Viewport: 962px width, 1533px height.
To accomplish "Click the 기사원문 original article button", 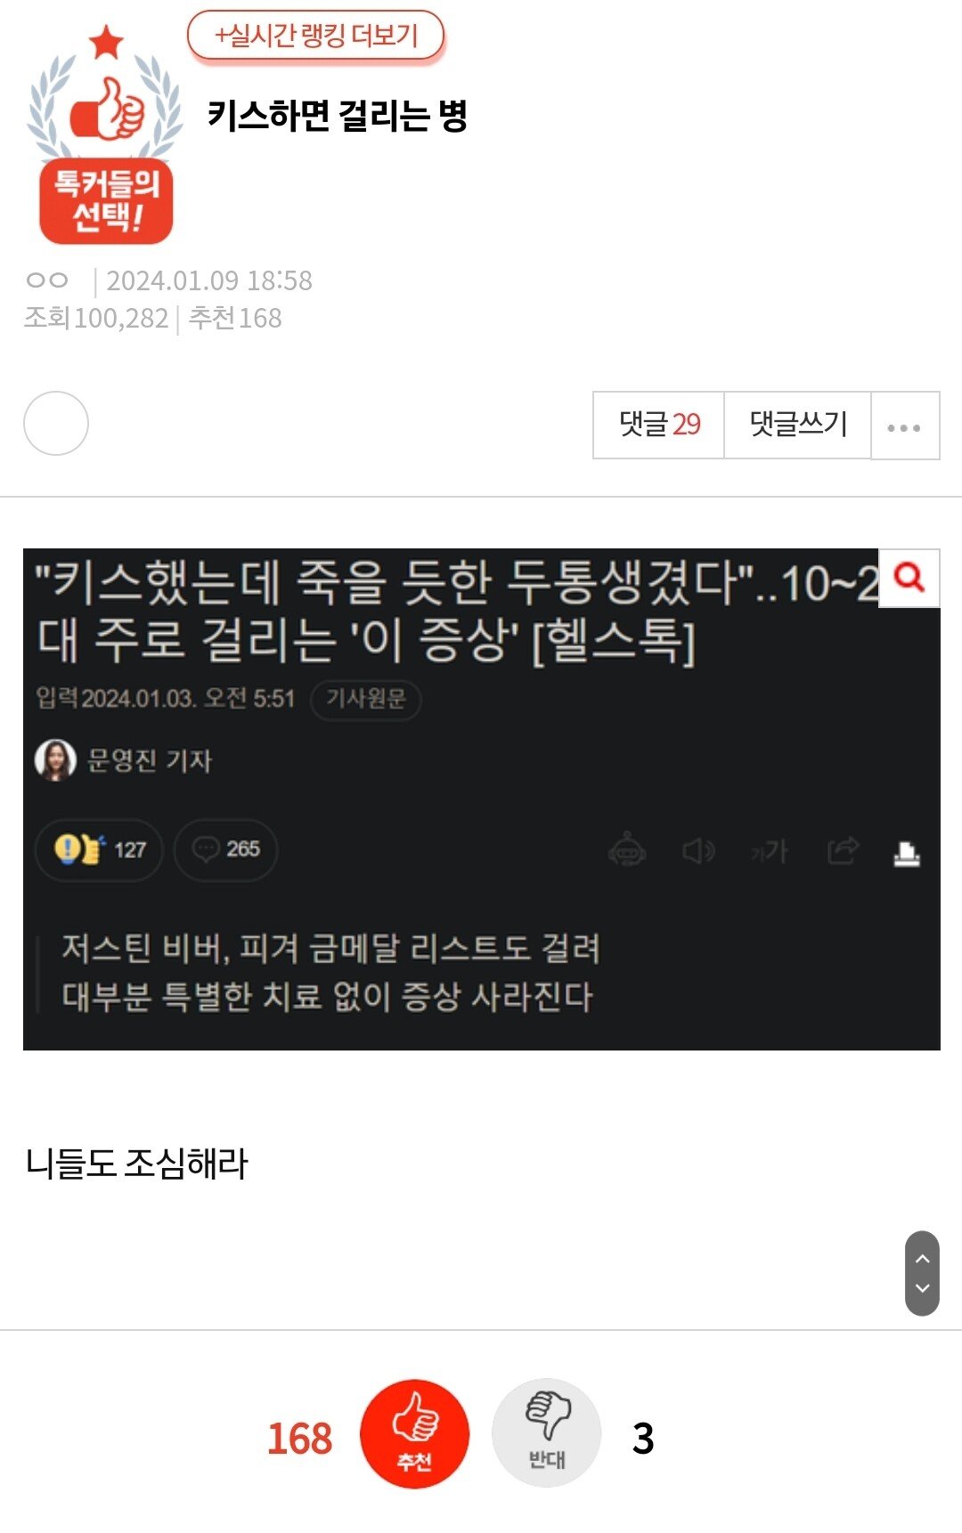I will 365,699.
